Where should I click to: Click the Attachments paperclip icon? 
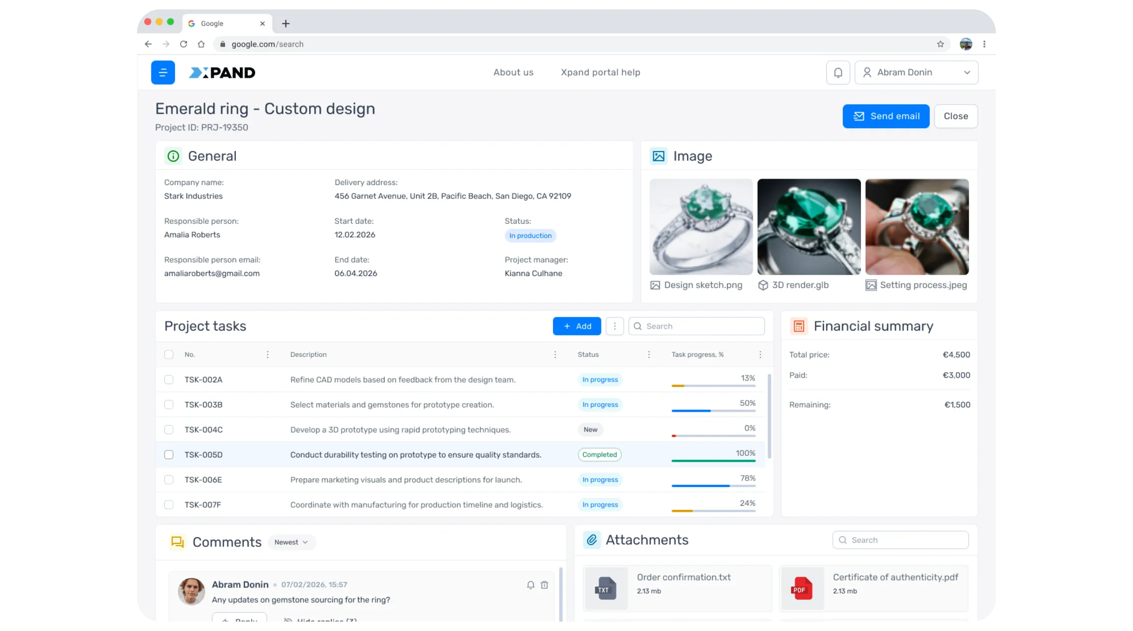(x=591, y=540)
